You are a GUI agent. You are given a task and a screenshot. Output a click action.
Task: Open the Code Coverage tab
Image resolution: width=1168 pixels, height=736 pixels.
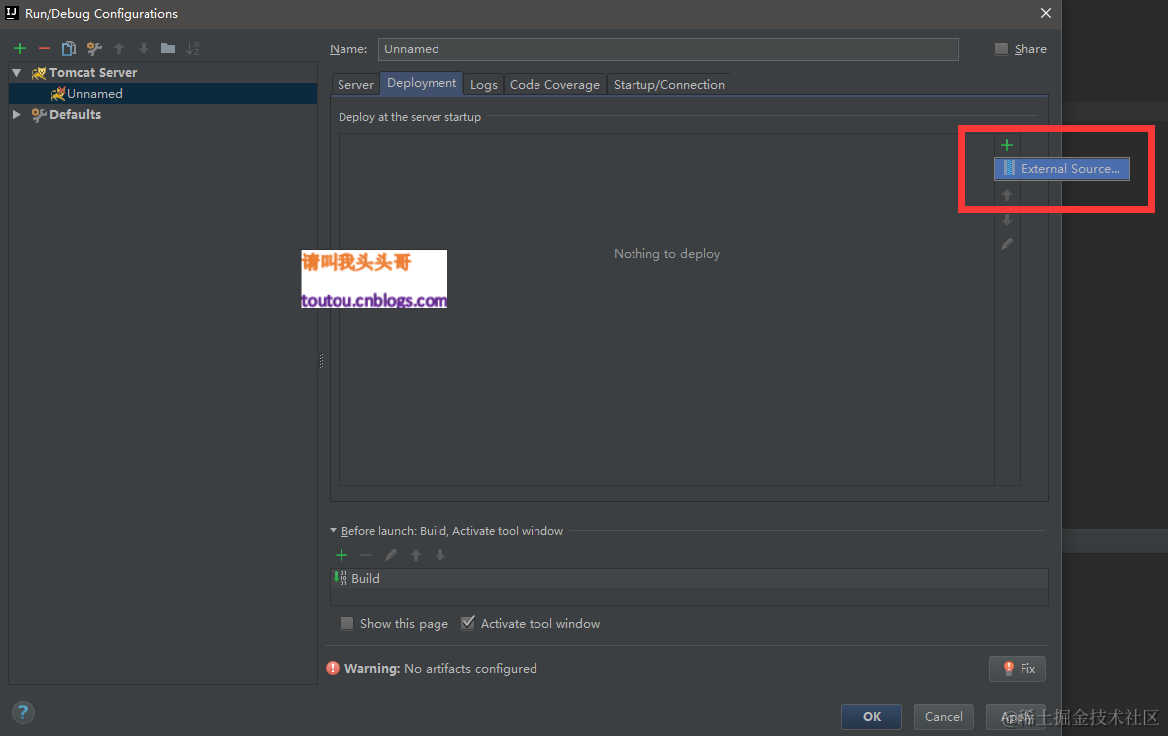point(554,84)
